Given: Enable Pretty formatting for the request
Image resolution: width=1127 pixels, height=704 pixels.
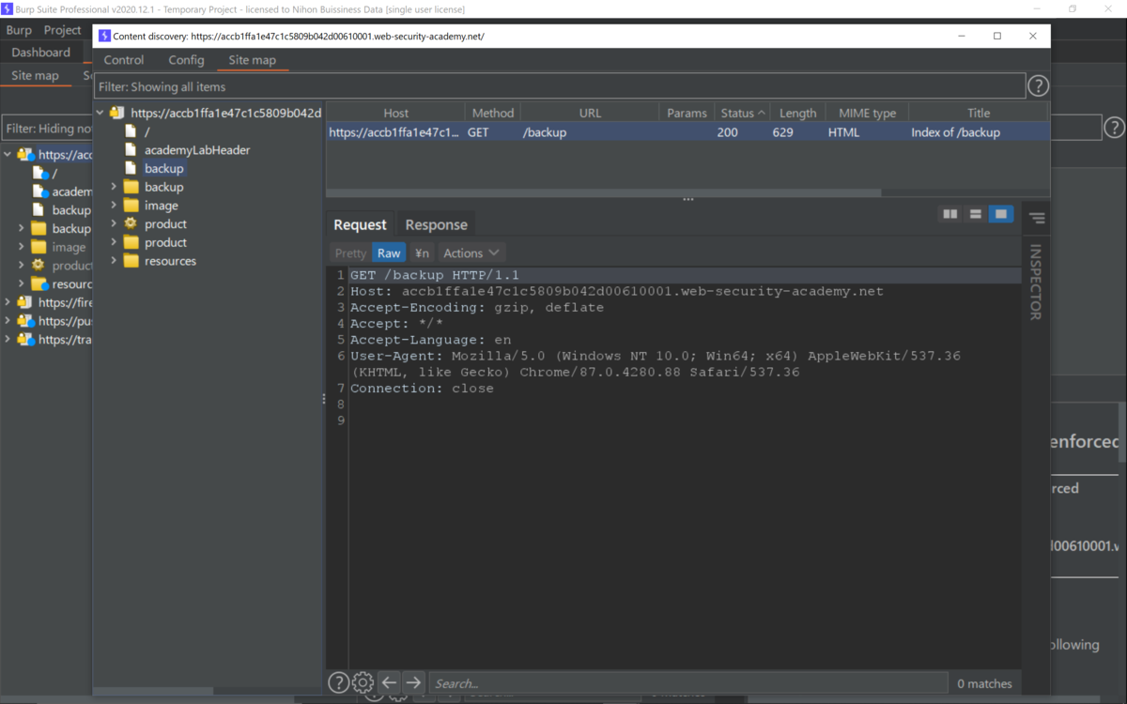Looking at the screenshot, I should 348,253.
